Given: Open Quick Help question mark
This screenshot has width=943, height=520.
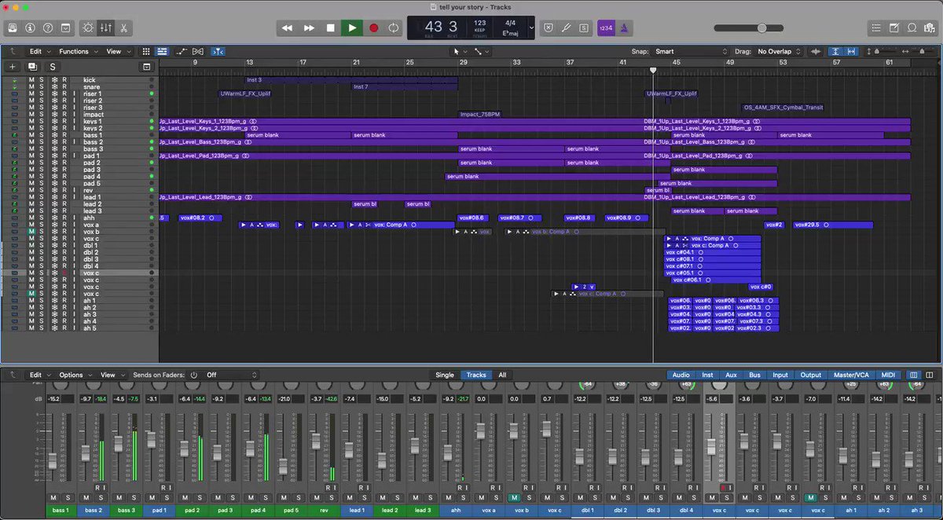Looking at the screenshot, I should click(47, 27).
